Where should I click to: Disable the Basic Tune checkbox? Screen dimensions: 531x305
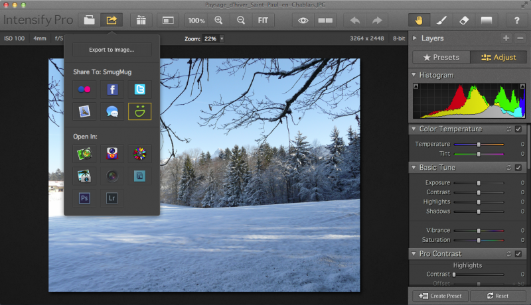(518, 167)
